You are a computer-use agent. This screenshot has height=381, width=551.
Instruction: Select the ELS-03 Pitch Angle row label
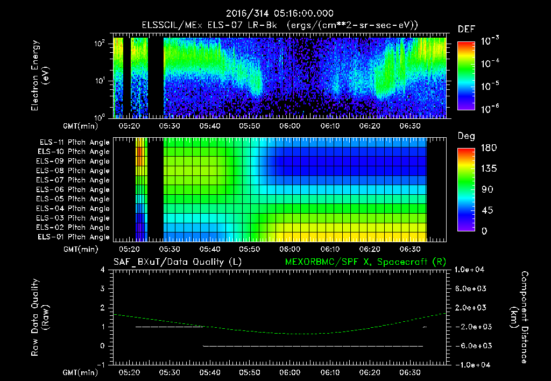pos(73,218)
